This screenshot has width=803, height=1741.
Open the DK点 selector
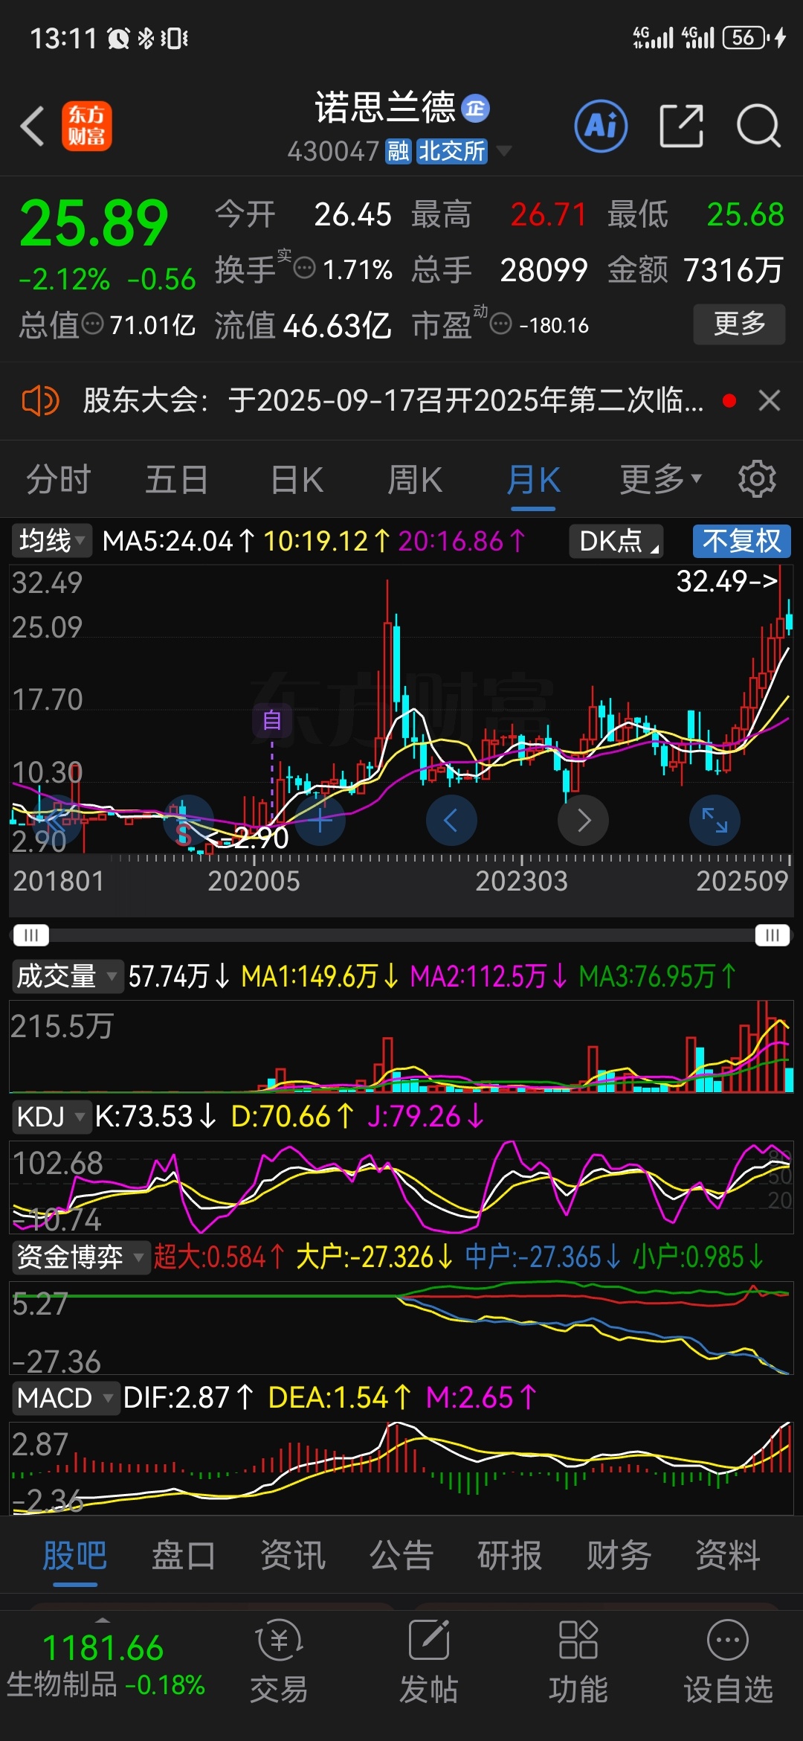click(616, 541)
